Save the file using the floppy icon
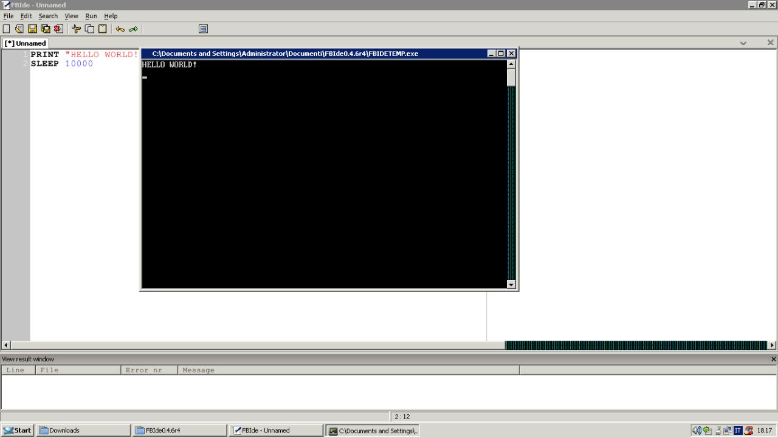 32,29
